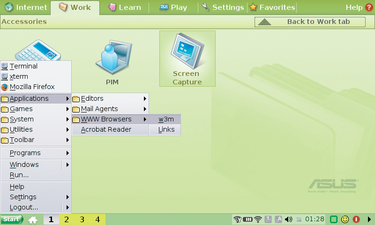This screenshot has height=225, width=375.
Task: Open Mozilla Firefox from the menu
Action: 36,87
